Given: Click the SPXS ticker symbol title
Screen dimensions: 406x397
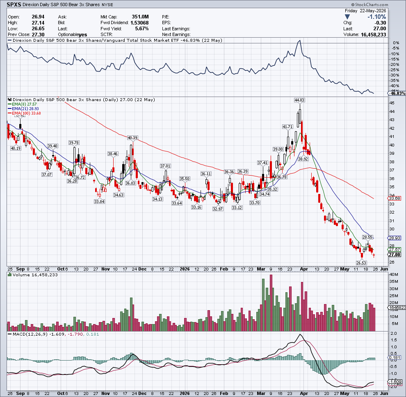Looking at the screenshot, I should click(14, 5).
